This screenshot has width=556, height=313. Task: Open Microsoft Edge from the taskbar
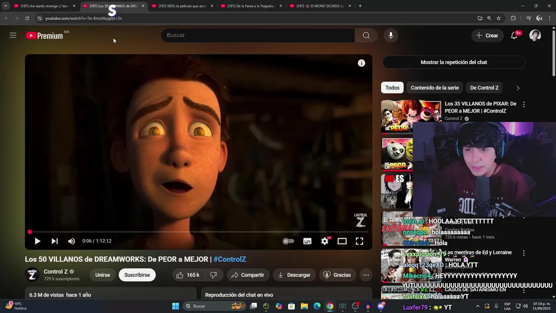(317, 306)
